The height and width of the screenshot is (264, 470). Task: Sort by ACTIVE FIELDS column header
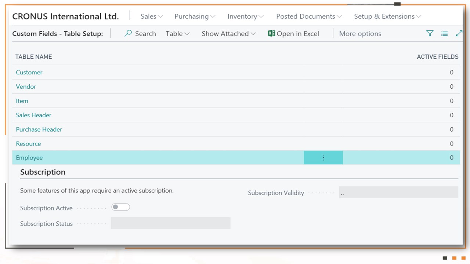438,57
